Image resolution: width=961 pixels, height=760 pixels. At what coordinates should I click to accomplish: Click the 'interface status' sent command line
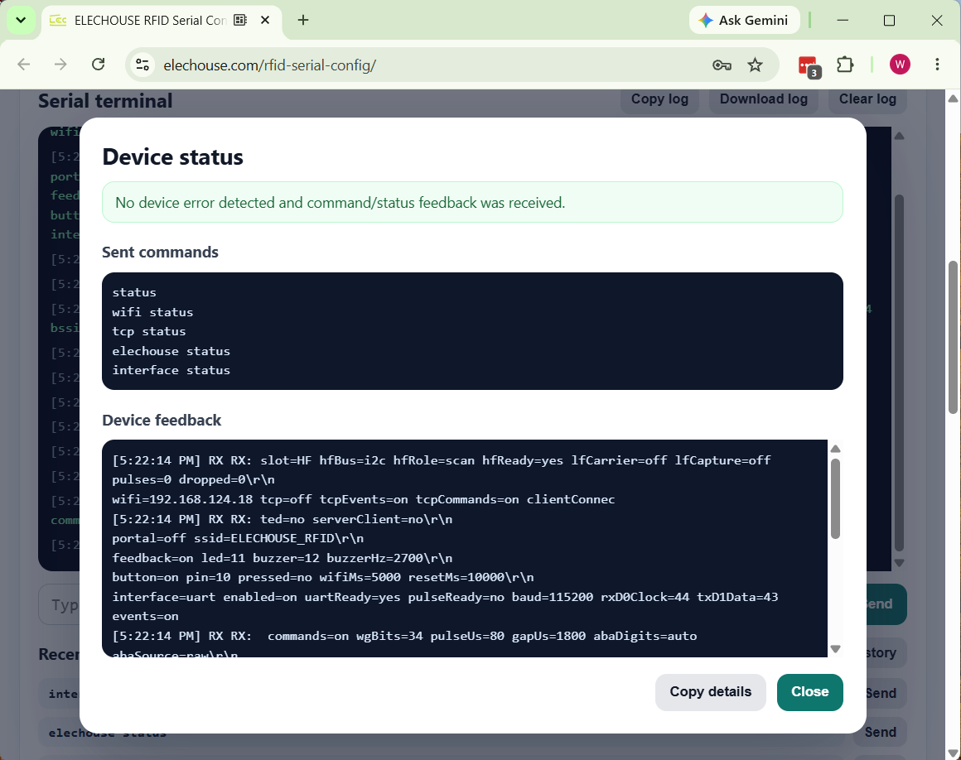click(171, 371)
